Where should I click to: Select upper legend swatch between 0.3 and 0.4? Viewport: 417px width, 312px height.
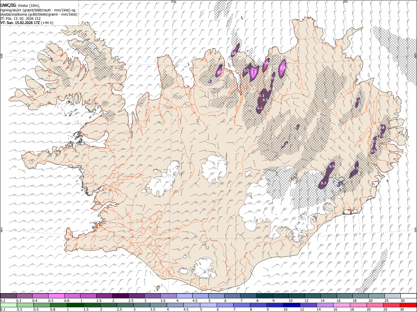[24, 296]
